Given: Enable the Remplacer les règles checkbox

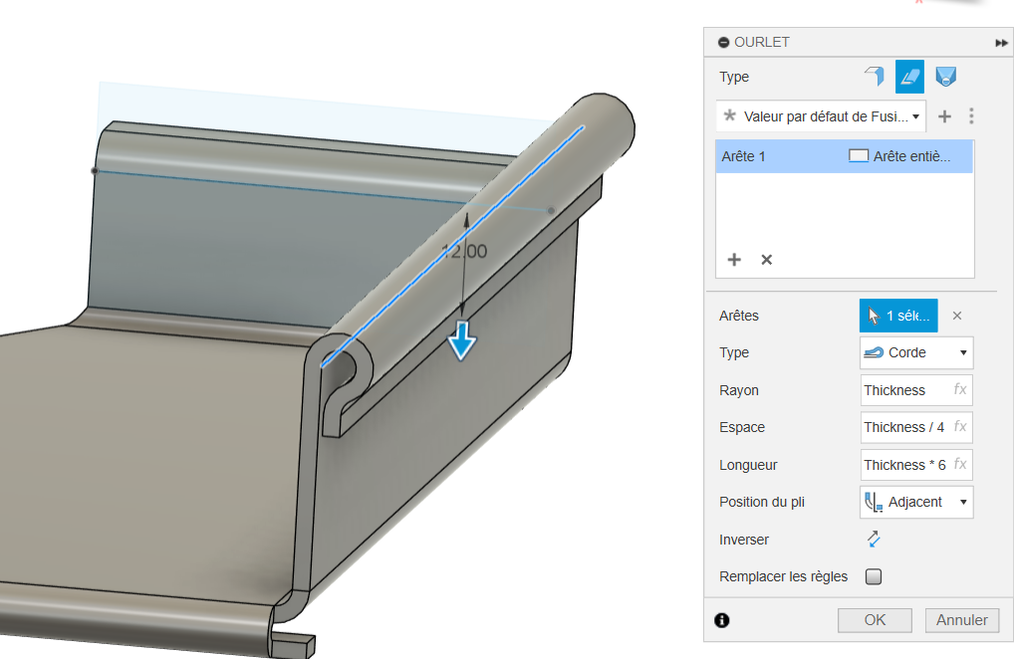Looking at the screenshot, I should coord(874,576).
